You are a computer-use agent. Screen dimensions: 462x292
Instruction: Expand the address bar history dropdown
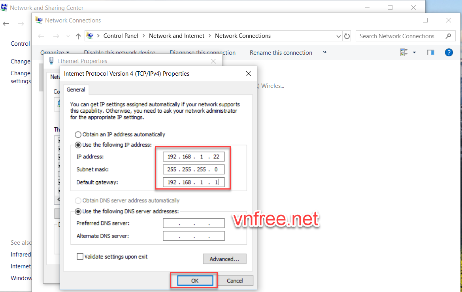339,36
